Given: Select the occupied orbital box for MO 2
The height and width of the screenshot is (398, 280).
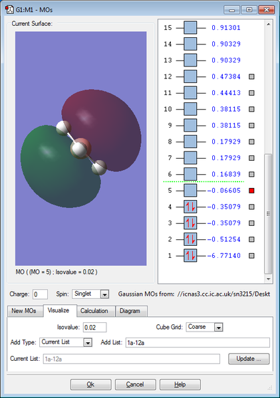Looking at the screenshot, I should click(x=190, y=239).
